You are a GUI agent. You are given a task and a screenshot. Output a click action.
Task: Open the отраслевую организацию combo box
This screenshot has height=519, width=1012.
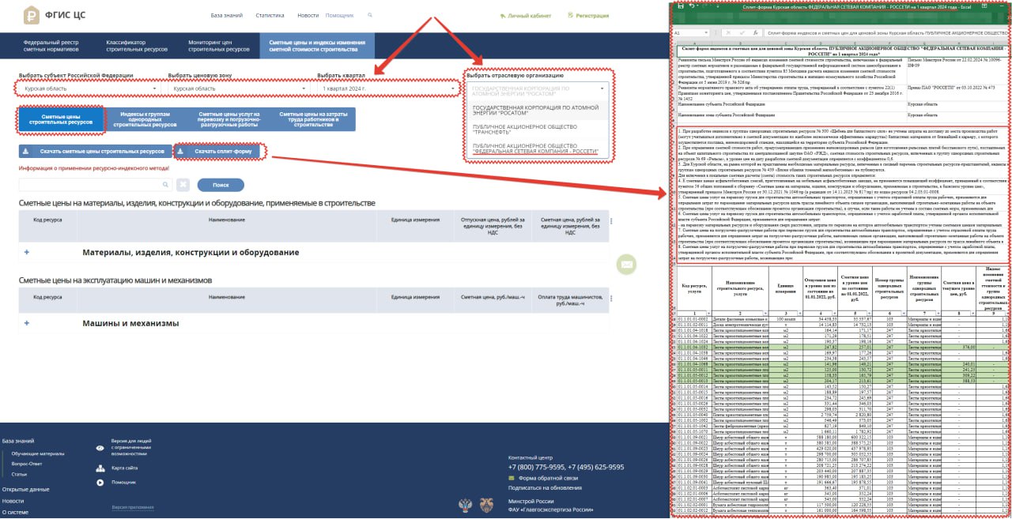539,89
